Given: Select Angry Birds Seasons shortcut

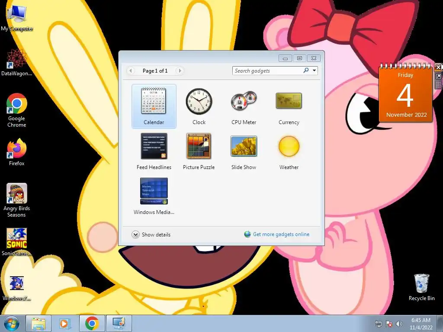Looking at the screenshot, I should 17,200.
